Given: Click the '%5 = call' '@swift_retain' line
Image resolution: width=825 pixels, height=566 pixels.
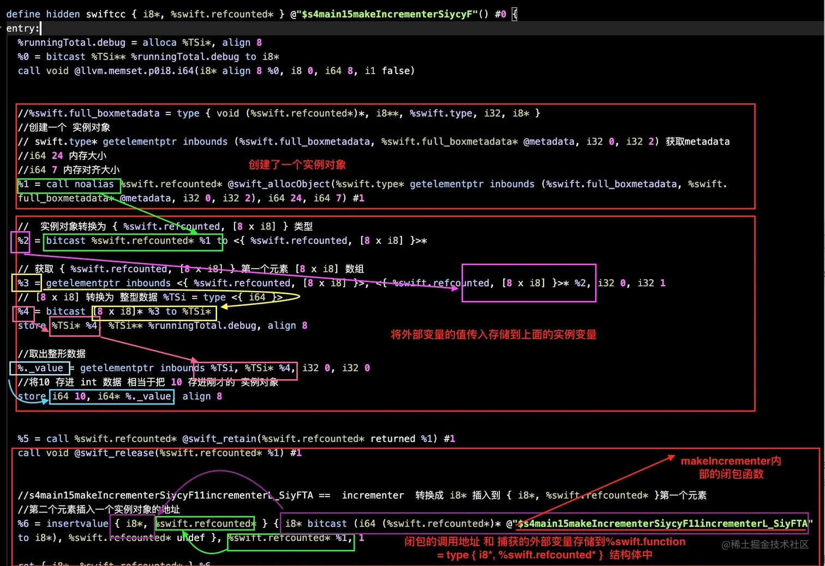Looking at the screenshot, I should (x=236, y=439).
